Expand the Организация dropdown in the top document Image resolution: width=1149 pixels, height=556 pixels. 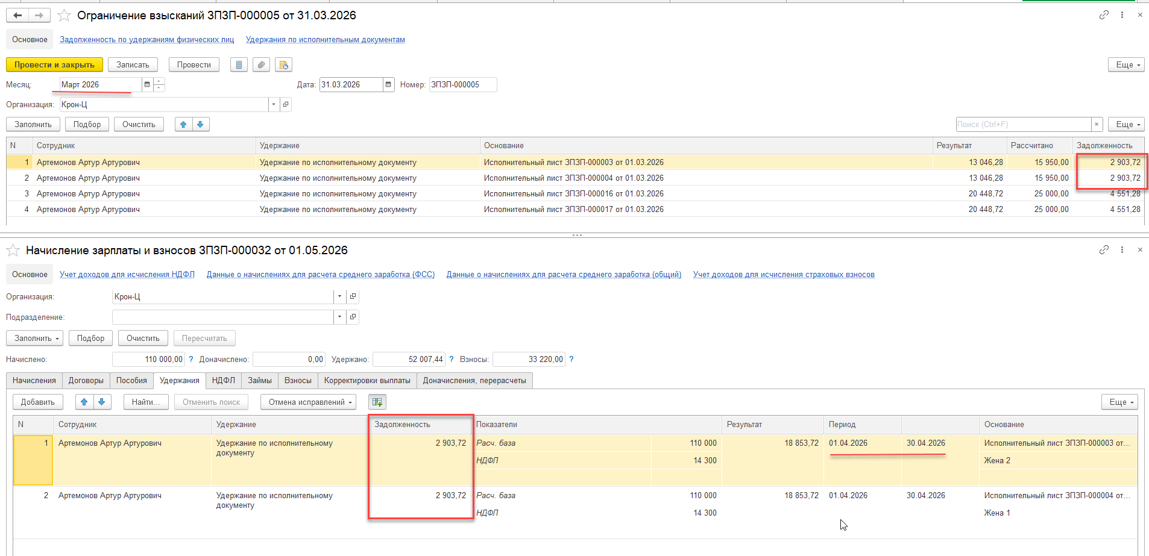274,105
